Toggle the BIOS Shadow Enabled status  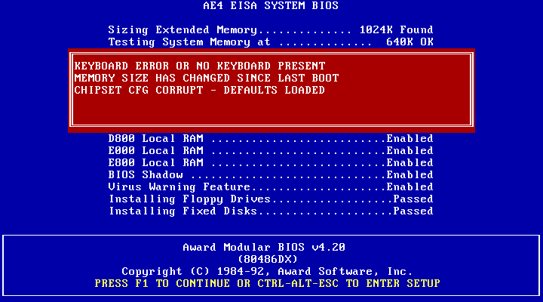click(x=410, y=175)
